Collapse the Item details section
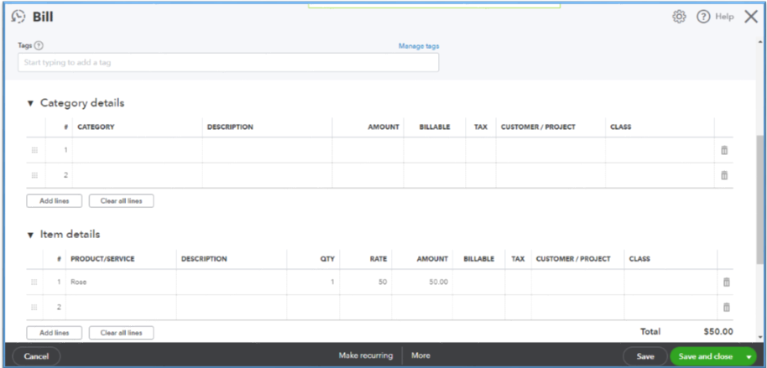This screenshot has width=767, height=368. (x=30, y=235)
